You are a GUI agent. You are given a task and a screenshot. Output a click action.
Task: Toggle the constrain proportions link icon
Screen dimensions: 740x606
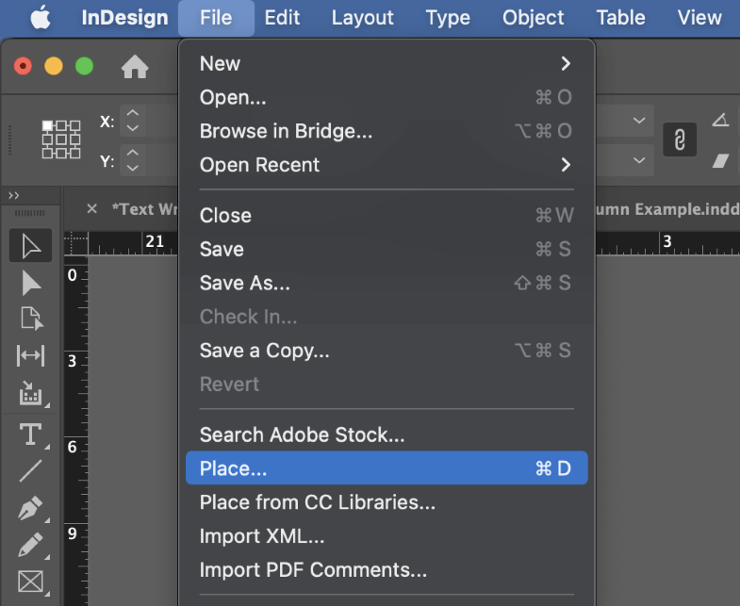(680, 139)
